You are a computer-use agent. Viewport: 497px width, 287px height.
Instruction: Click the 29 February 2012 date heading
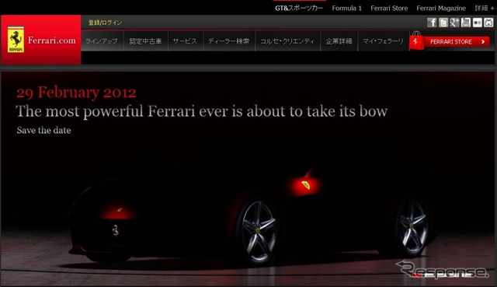[76, 93]
